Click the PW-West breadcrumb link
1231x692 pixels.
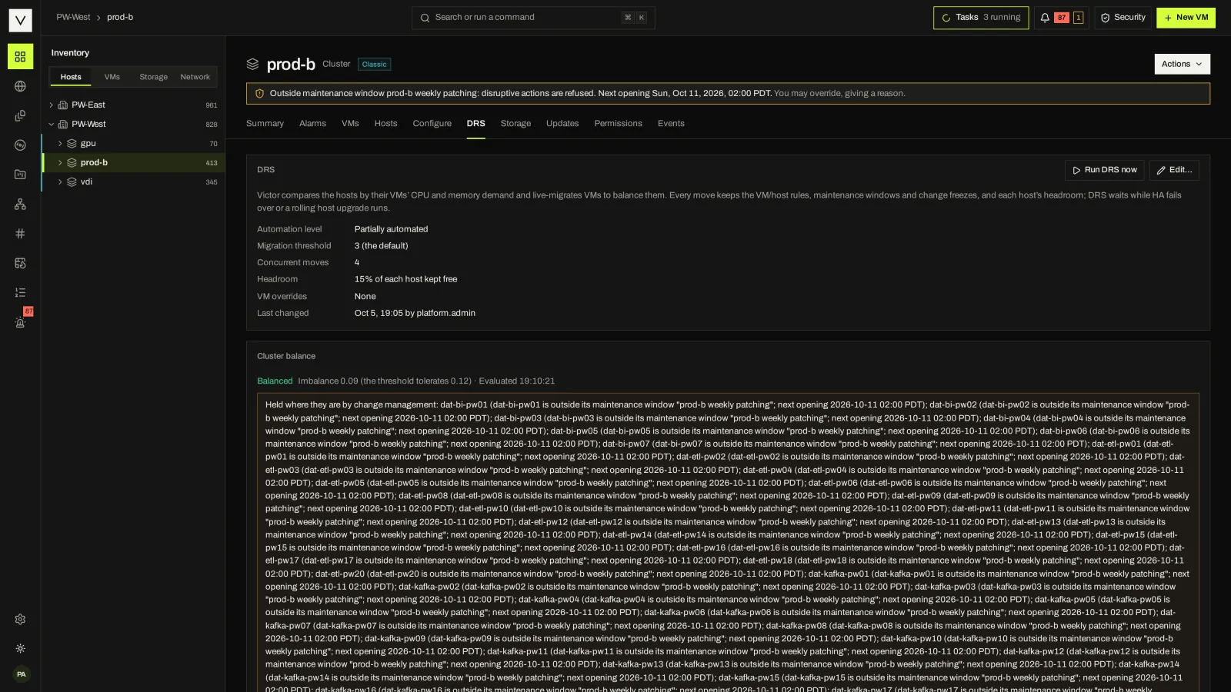click(73, 17)
